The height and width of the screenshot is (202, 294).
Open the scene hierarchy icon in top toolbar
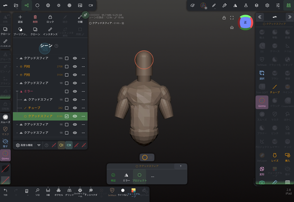tap(27, 5)
